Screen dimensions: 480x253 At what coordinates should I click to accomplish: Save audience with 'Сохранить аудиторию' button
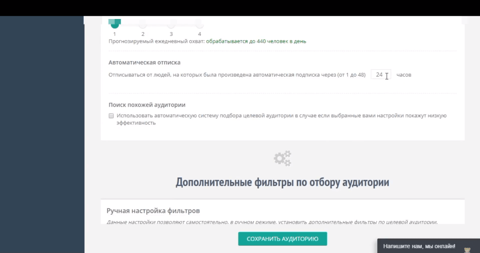[x=282, y=239]
